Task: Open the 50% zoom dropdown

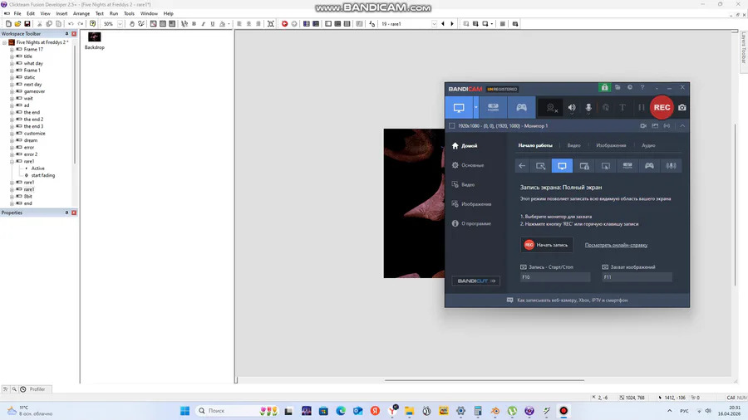Action: pyautogui.click(x=120, y=24)
